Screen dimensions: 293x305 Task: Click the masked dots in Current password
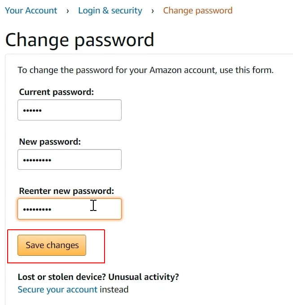coord(32,110)
